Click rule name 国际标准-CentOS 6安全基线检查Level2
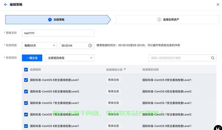 (x=54, y=92)
